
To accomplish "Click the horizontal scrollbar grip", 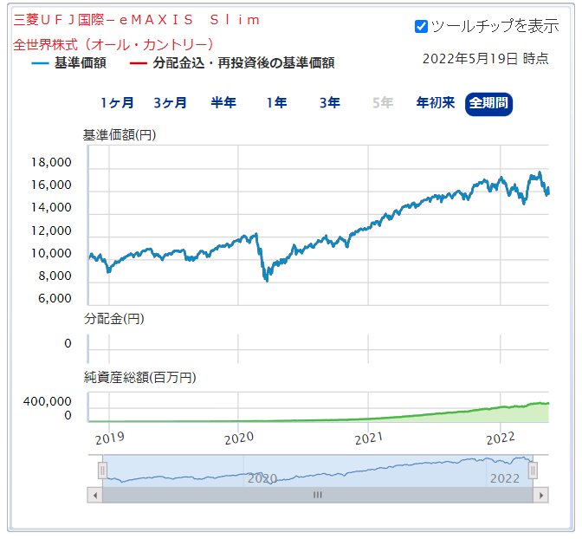I will coord(317,495).
